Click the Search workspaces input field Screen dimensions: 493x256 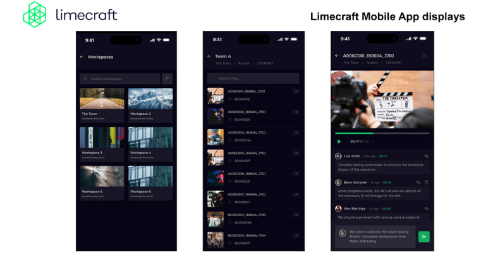pos(120,79)
